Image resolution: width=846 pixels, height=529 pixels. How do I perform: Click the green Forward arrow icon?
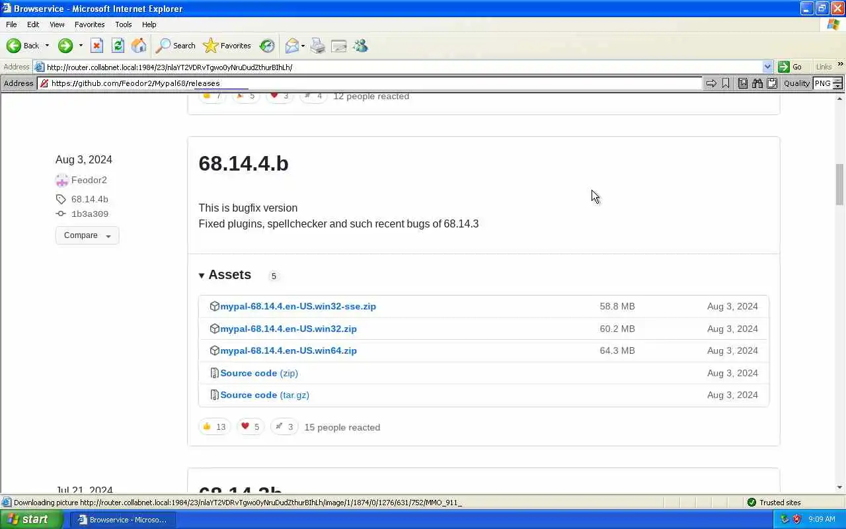[x=65, y=46]
